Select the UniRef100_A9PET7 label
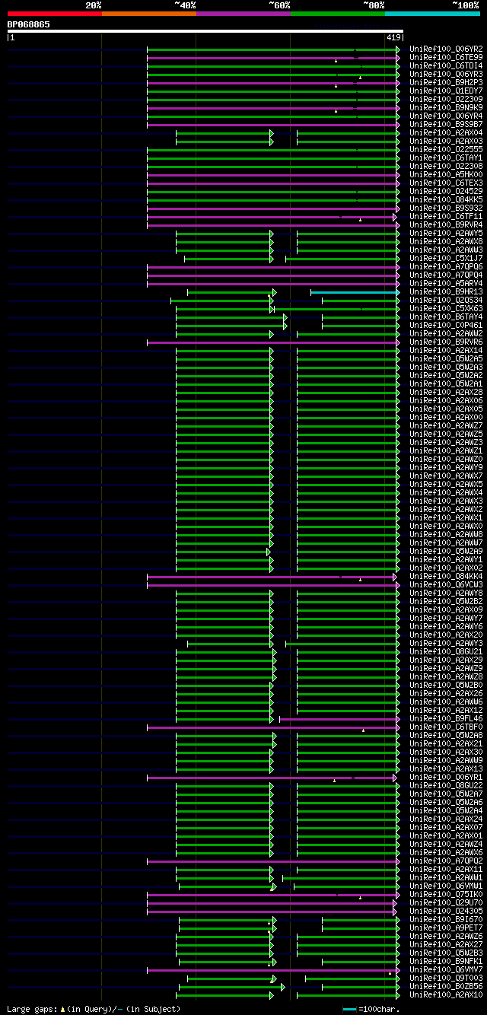Image resolution: width=487 pixels, height=1015 pixels. click(x=446, y=928)
